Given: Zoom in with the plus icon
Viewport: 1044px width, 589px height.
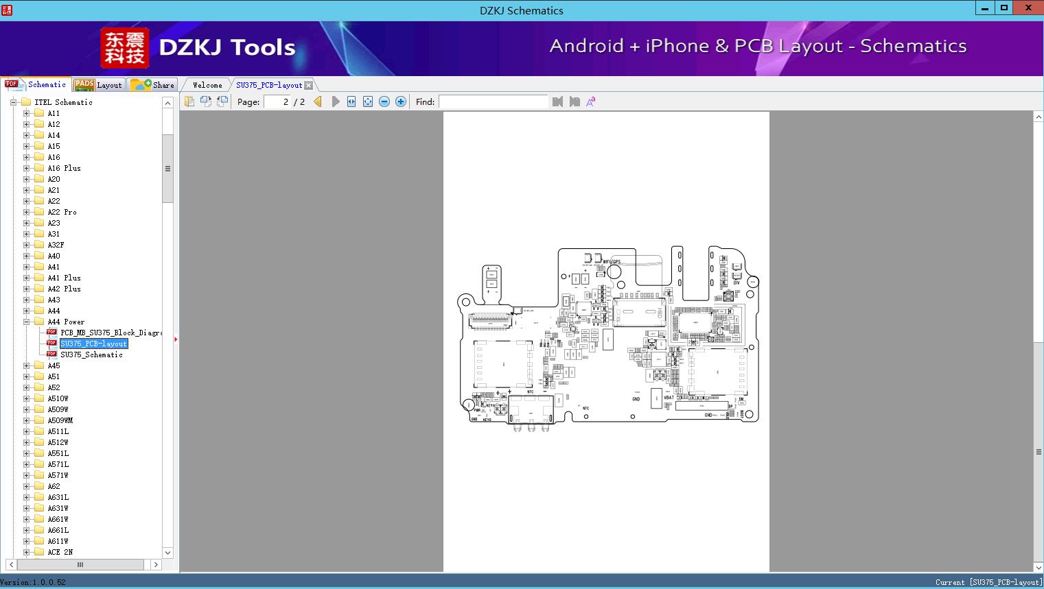Looking at the screenshot, I should [x=401, y=101].
